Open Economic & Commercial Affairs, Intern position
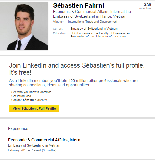This screenshot has height=160, width=155. tap(44, 140)
